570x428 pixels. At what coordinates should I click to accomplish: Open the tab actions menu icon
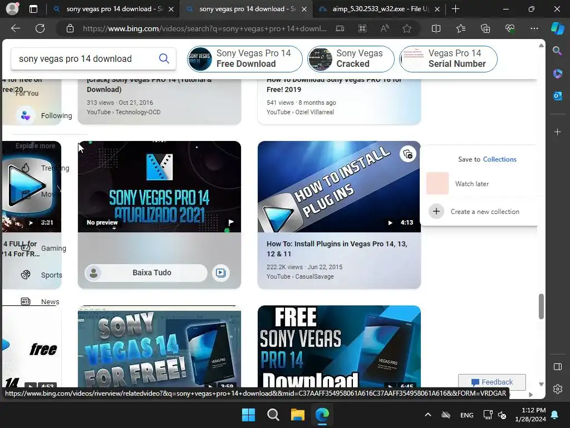point(33,9)
